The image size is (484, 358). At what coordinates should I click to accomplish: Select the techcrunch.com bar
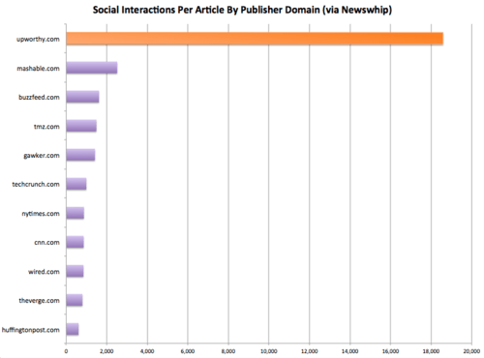76,184
